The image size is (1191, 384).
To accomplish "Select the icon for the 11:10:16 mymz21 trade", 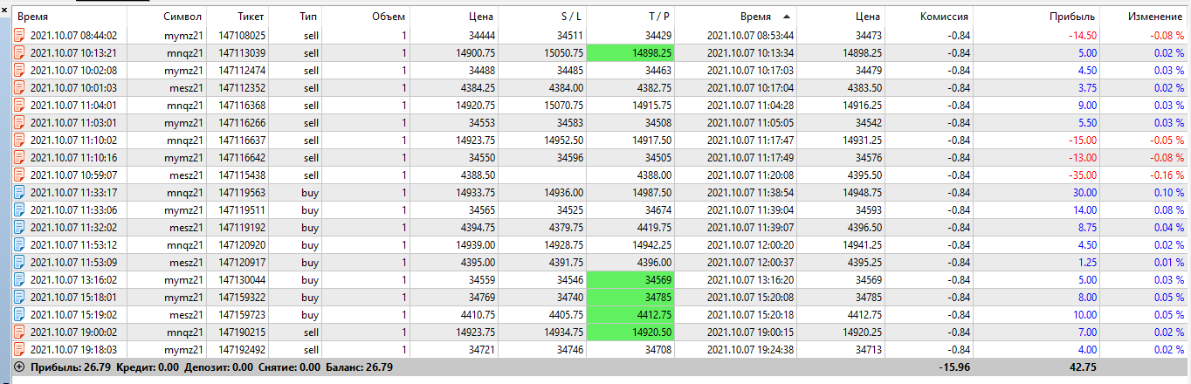I will [x=19, y=158].
